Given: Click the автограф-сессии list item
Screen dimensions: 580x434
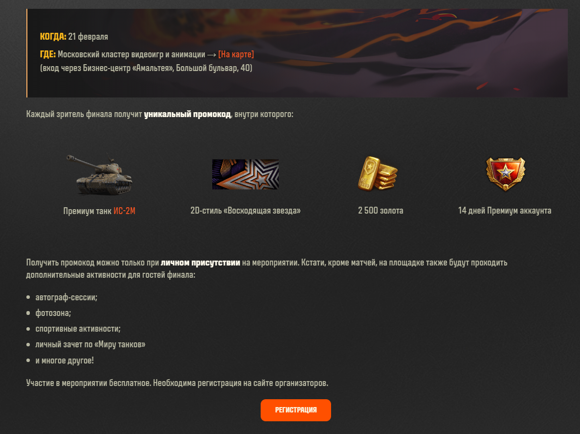Looking at the screenshot, I should click(x=66, y=297).
